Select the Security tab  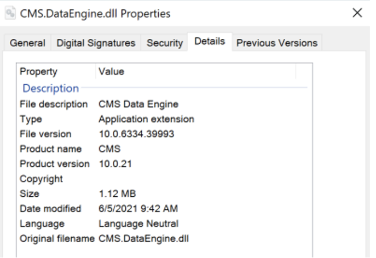coord(164,43)
